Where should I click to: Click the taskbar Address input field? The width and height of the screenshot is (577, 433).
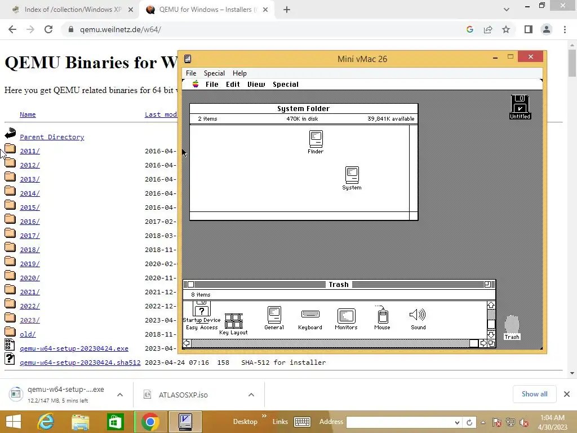(x=400, y=422)
